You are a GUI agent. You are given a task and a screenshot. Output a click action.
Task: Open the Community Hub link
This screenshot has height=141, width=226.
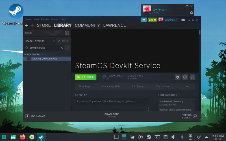click(x=111, y=86)
